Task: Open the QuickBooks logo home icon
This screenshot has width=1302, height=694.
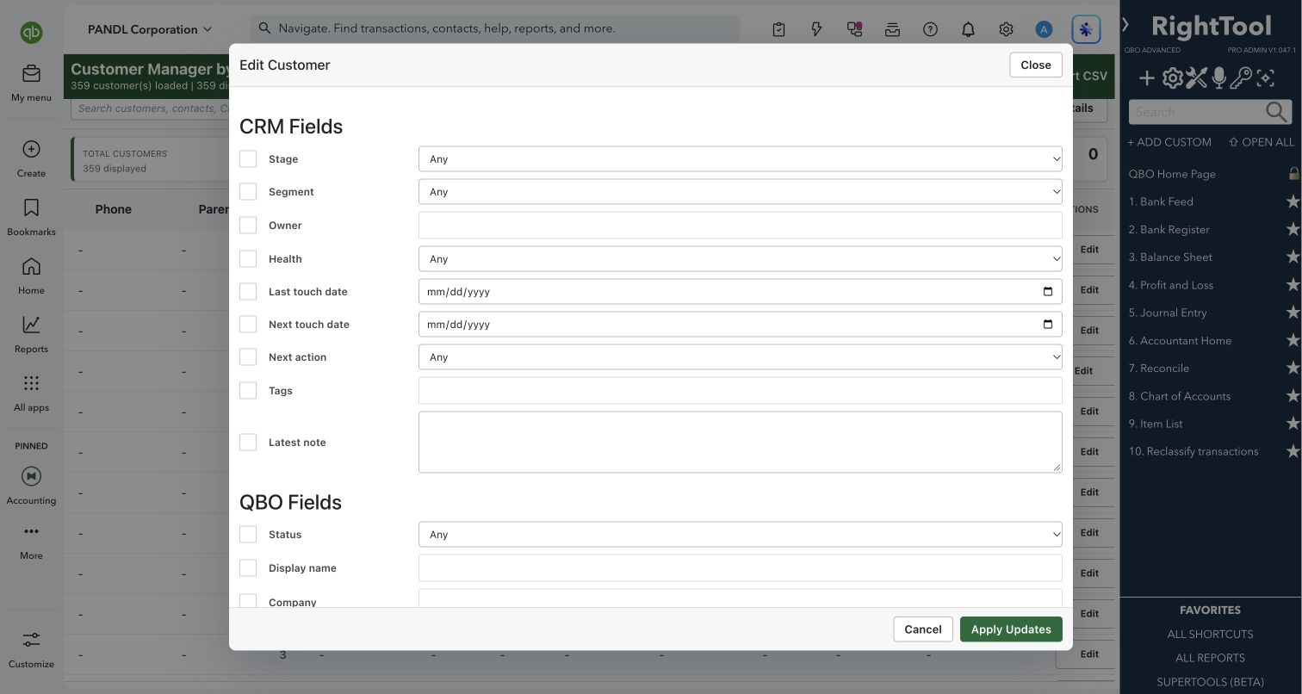Action: coord(31,33)
